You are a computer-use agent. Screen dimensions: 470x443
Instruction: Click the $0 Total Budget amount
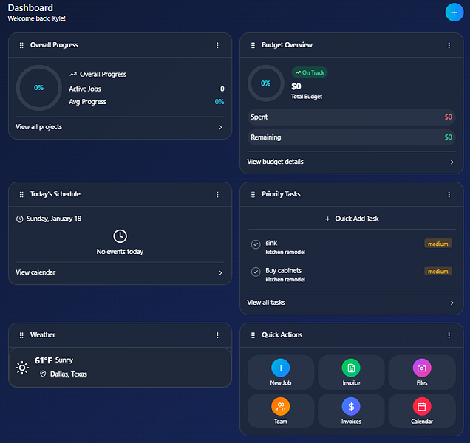[296, 86]
